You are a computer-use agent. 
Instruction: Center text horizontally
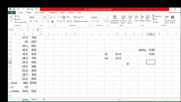tap(61, 21)
